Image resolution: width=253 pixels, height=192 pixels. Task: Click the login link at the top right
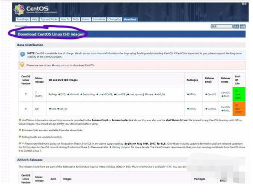(244, 4)
